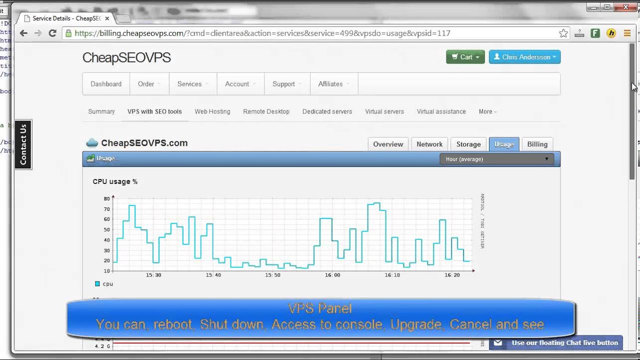Switch to the Overview VPS tab
Image resolution: width=640 pixels, height=360 pixels.
pyautogui.click(x=388, y=144)
